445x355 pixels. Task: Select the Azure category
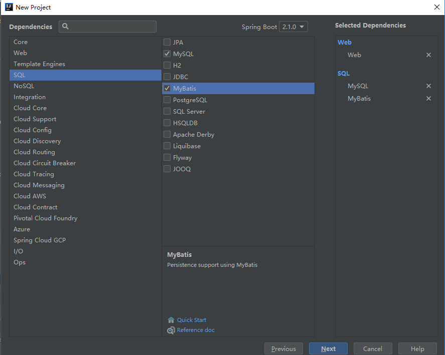85,229
